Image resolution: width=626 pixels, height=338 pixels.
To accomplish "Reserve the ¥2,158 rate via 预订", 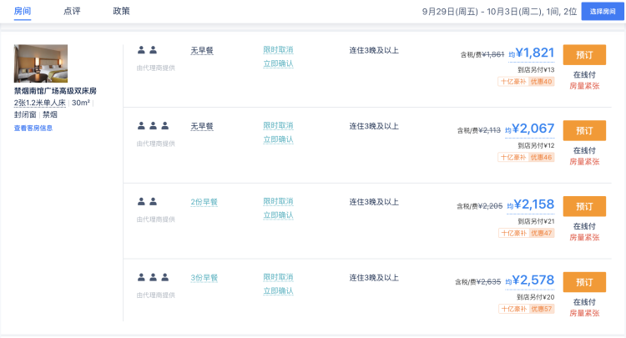I will coord(584,206).
